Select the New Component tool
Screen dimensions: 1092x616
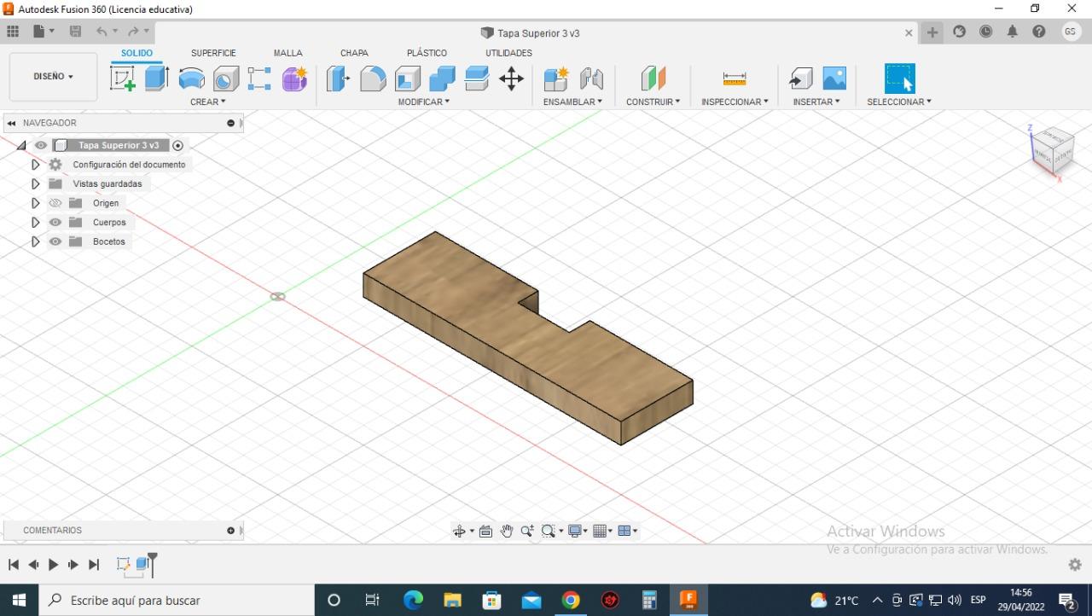tap(556, 78)
